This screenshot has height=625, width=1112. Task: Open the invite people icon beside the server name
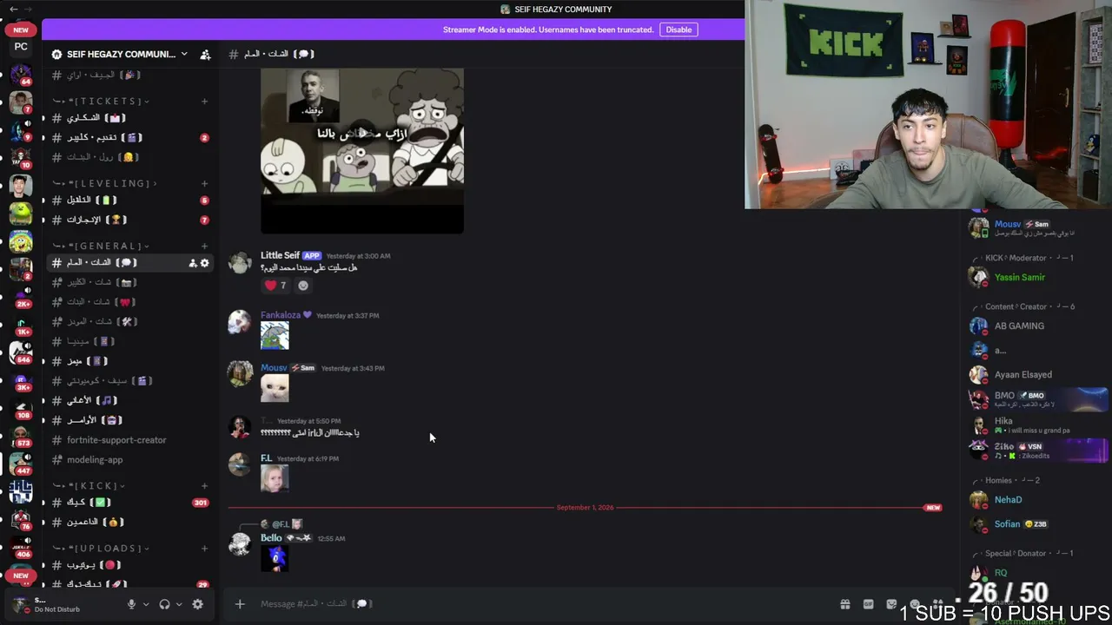[x=205, y=54]
